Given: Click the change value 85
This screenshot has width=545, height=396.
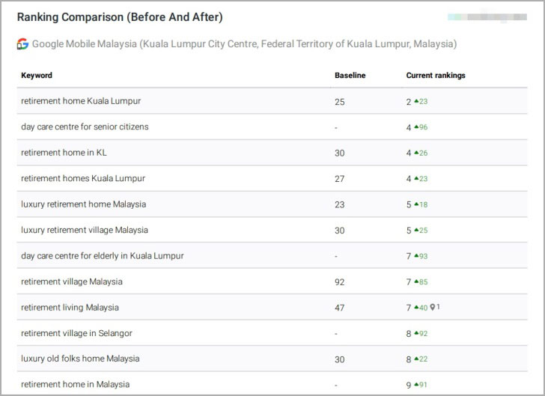Looking at the screenshot, I should click(424, 282).
